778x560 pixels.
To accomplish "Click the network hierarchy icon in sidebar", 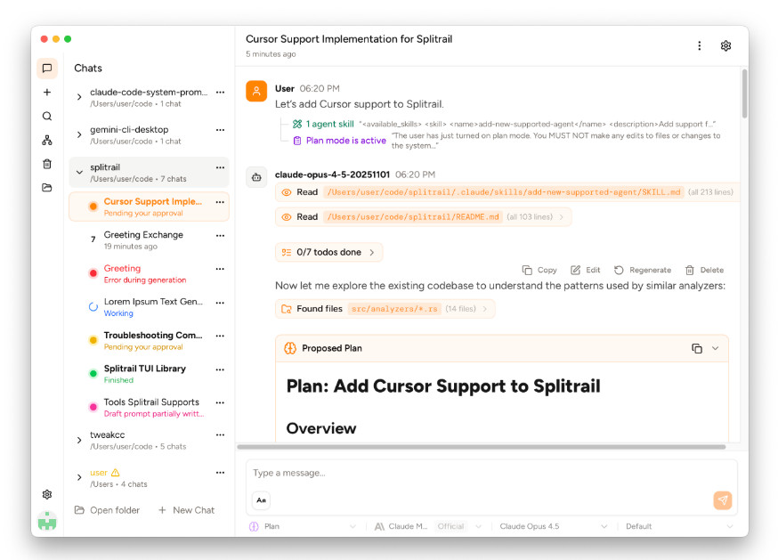I will click(47, 140).
